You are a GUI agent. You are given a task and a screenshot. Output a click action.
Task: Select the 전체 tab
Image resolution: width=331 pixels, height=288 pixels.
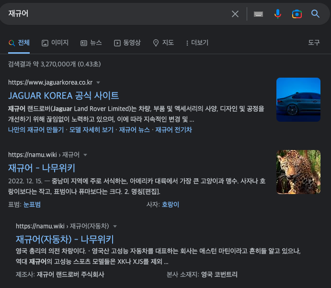point(19,43)
